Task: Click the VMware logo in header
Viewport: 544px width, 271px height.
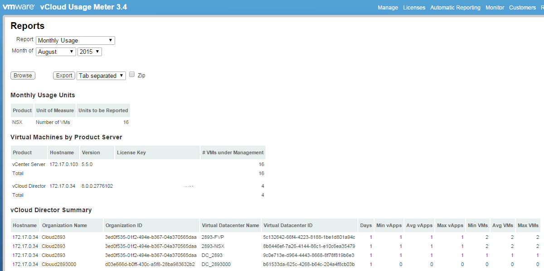Action: pos(19,7)
